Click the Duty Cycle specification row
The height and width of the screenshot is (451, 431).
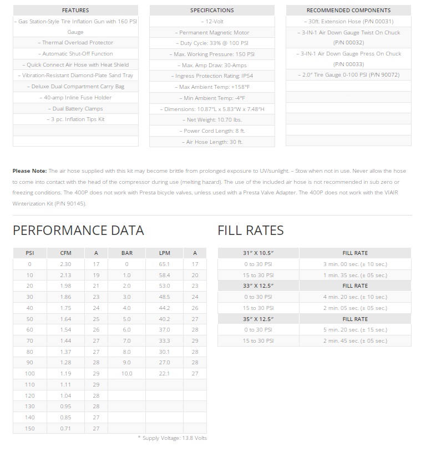(x=212, y=43)
